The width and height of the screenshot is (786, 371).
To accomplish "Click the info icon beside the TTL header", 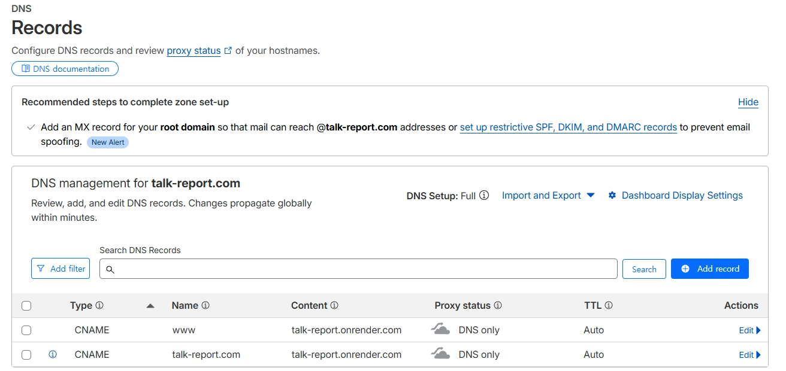I will click(609, 305).
